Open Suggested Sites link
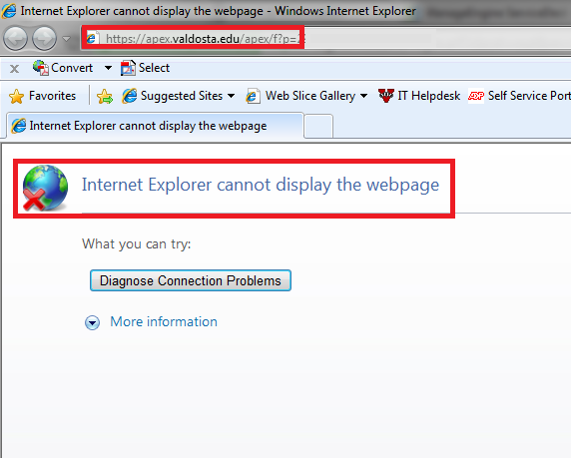571x458 pixels. pyautogui.click(x=173, y=96)
